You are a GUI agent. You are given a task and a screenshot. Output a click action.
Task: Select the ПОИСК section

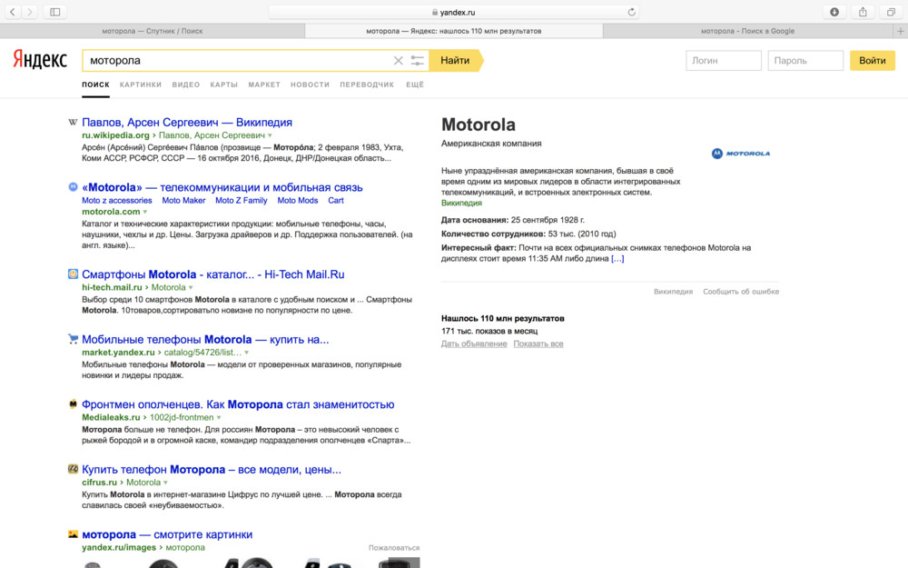click(x=95, y=85)
